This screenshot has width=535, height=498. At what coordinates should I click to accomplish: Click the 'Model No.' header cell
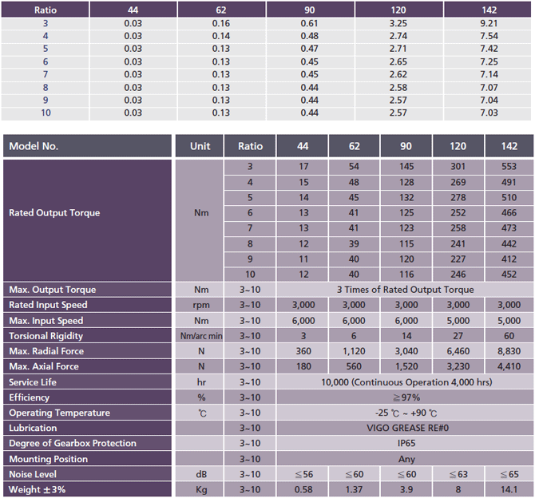(87, 146)
